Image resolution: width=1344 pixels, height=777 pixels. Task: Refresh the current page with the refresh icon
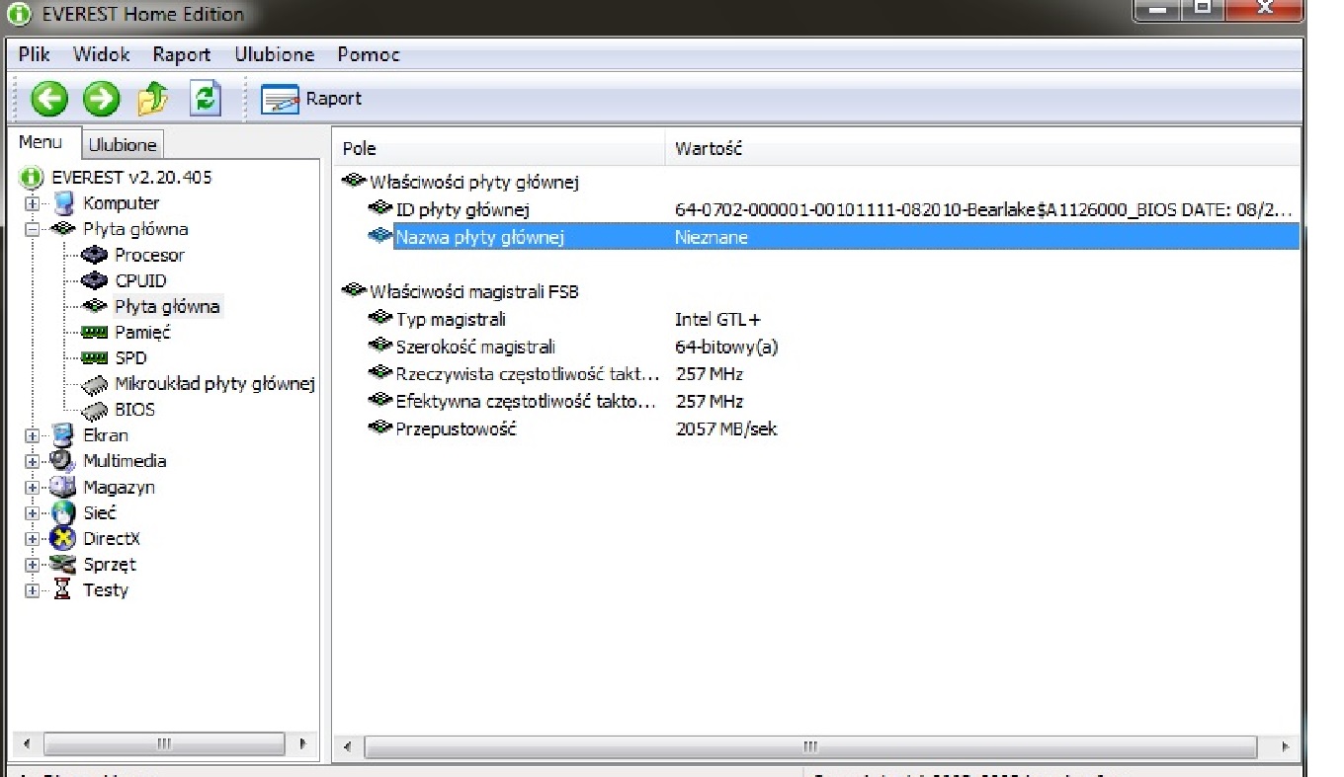pyautogui.click(x=205, y=99)
